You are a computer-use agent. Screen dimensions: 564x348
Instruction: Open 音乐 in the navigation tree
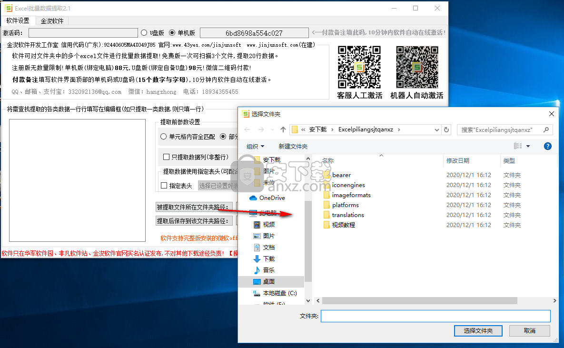tap(269, 270)
